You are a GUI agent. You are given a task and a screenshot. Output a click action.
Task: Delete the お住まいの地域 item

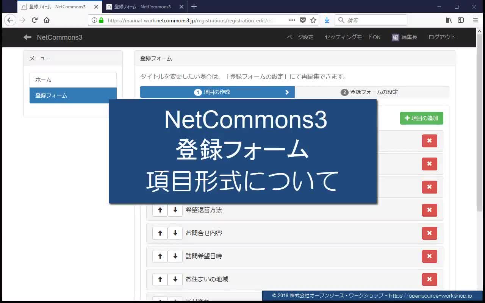tap(429, 280)
